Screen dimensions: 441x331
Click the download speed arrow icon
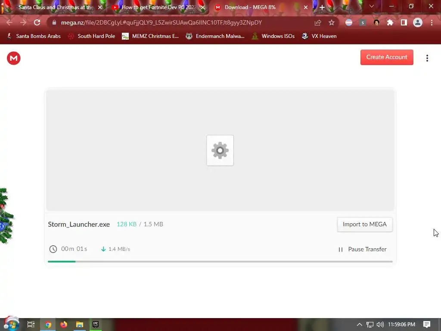coord(103,249)
